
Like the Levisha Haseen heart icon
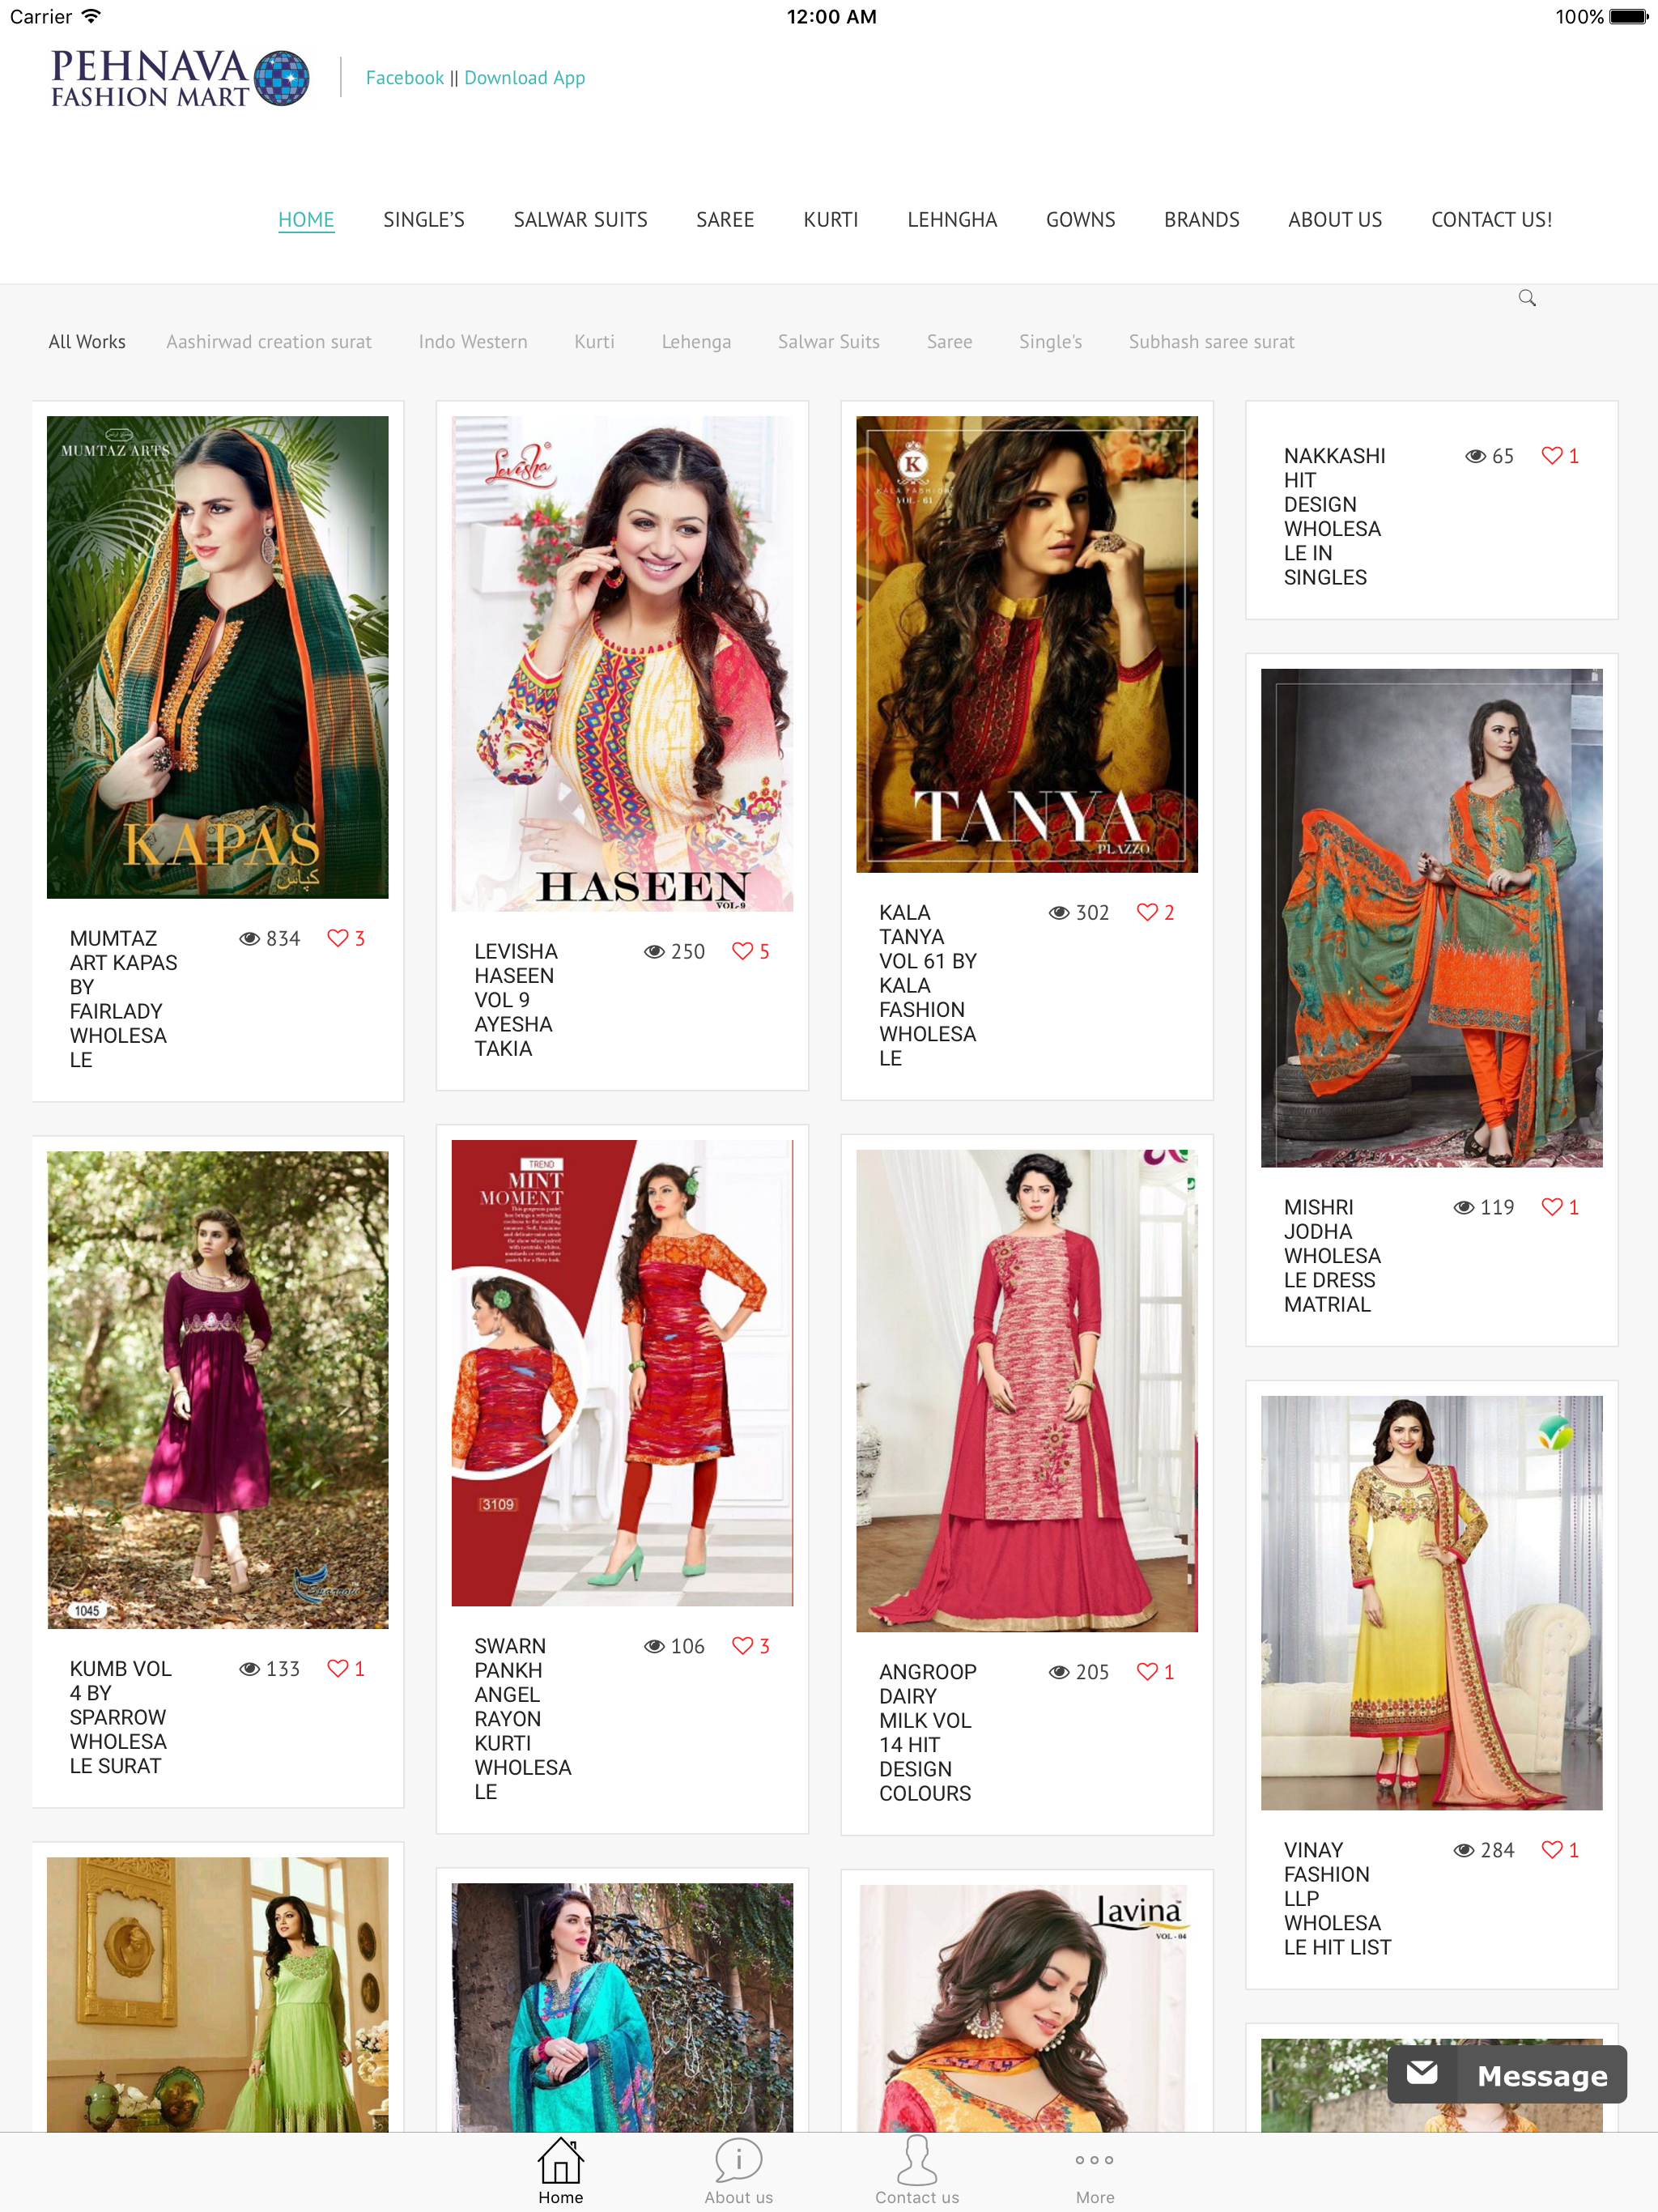pos(742,951)
